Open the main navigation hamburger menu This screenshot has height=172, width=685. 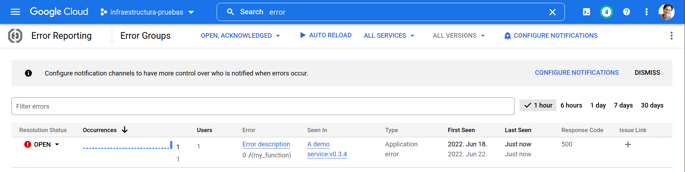tap(15, 12)
